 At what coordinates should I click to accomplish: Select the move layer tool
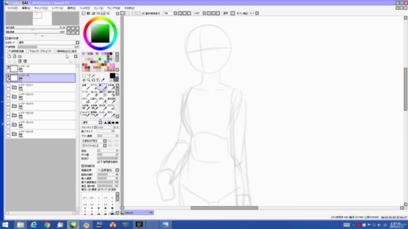84,80
